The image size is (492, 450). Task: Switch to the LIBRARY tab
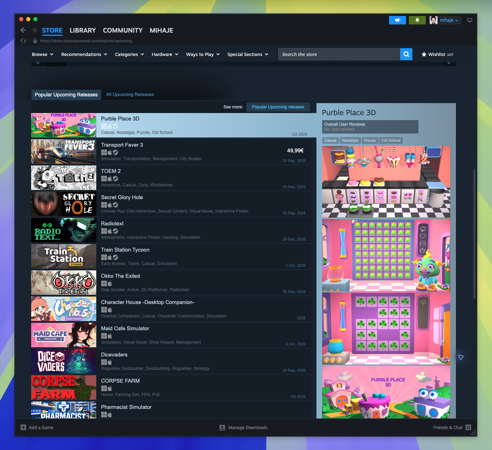coord(83,30)
